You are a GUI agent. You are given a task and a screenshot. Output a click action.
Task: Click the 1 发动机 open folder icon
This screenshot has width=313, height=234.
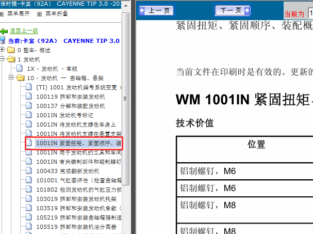click(x=11, y=59)
